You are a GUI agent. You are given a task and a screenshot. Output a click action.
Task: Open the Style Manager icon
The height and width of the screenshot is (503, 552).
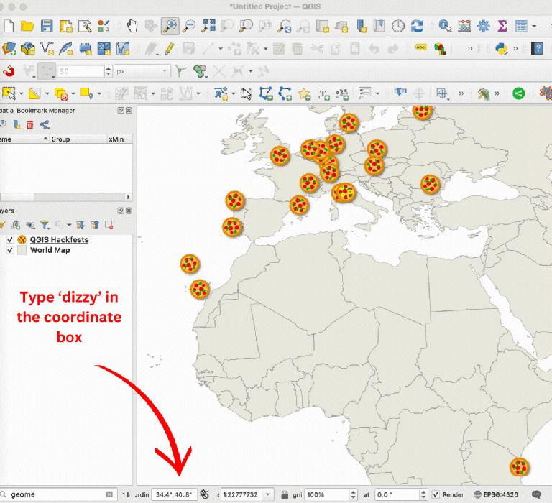(x=103, y=26)
